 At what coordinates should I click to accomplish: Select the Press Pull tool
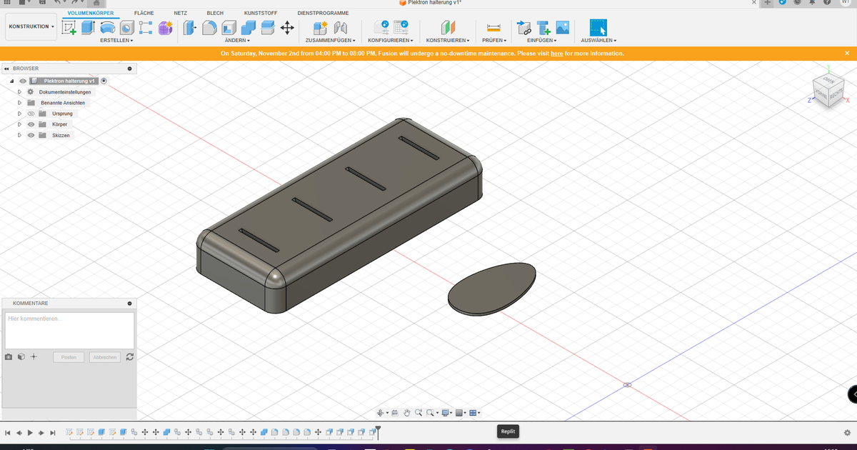click(189, 27)
